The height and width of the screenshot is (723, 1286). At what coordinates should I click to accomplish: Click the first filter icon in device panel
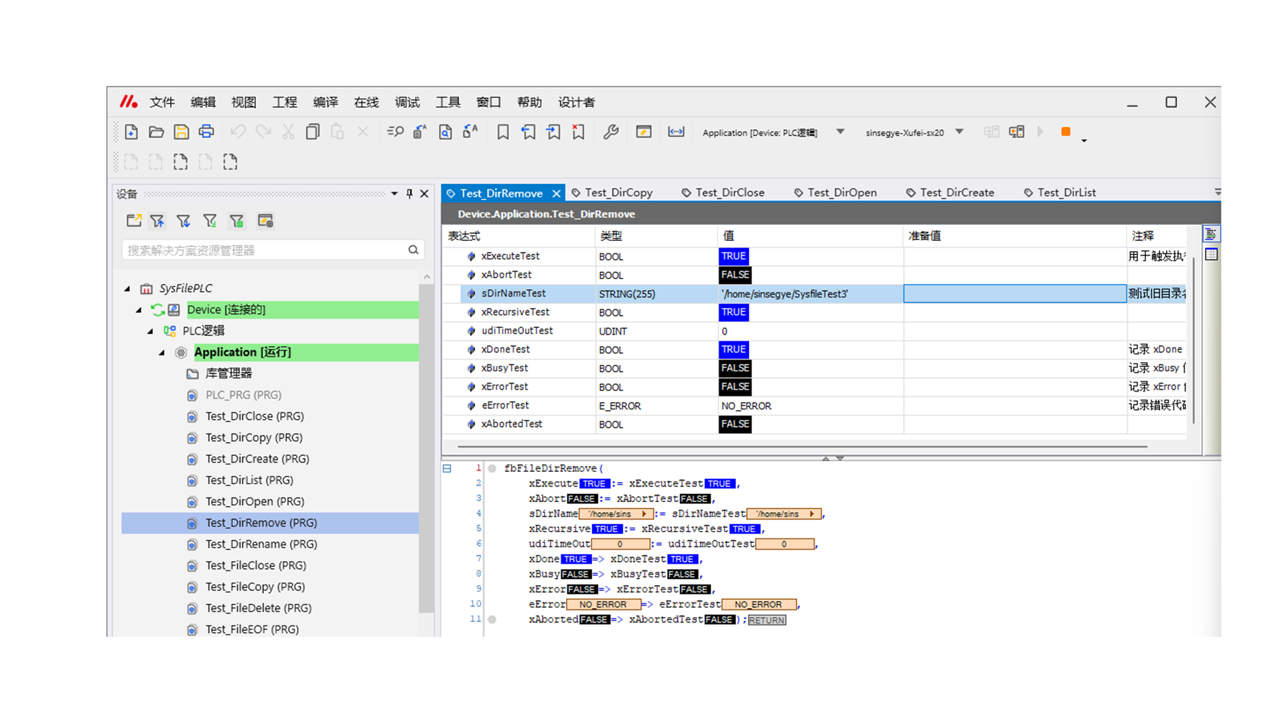click(157, 221)
